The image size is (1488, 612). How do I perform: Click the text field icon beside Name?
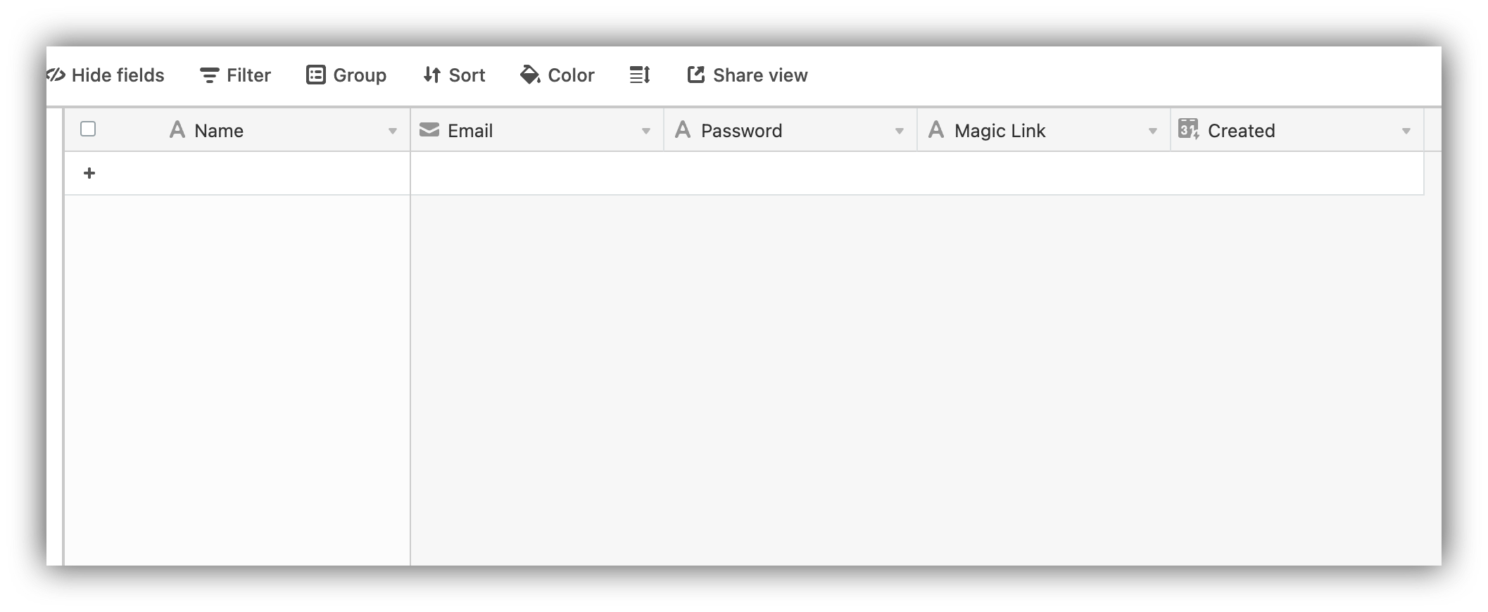click(x=177, y=129)
